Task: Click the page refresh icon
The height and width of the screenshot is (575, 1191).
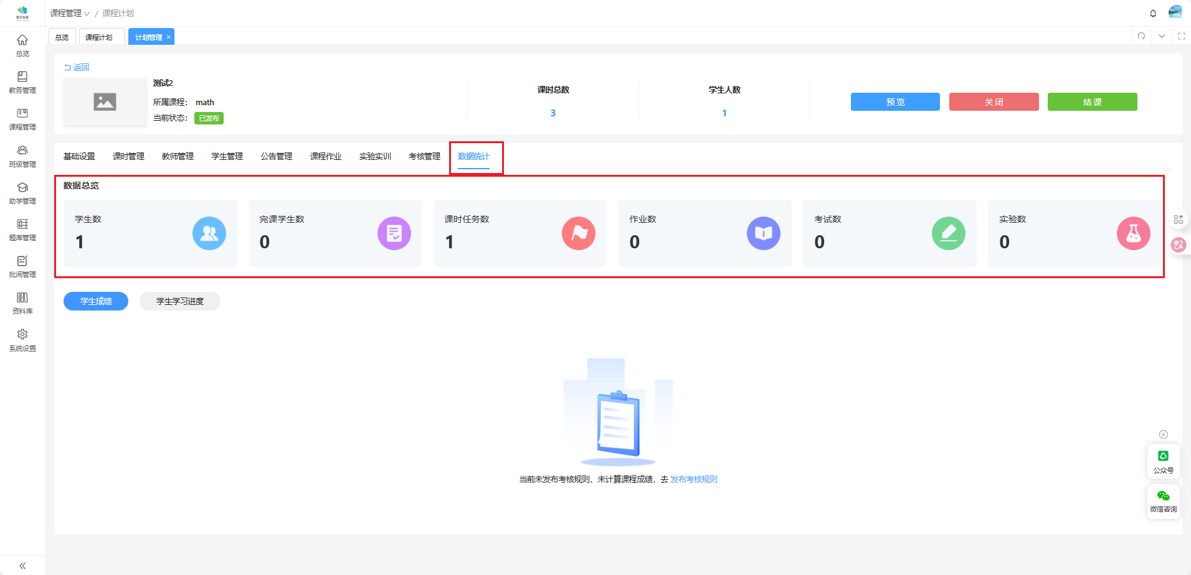Action: (x=1141, y=36)
